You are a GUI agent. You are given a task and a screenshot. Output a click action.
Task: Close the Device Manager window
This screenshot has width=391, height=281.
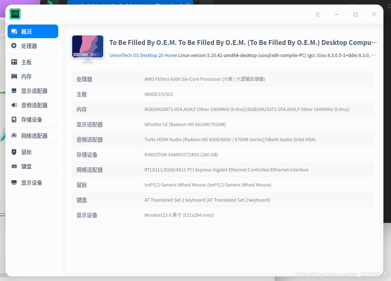coord(374,14)
